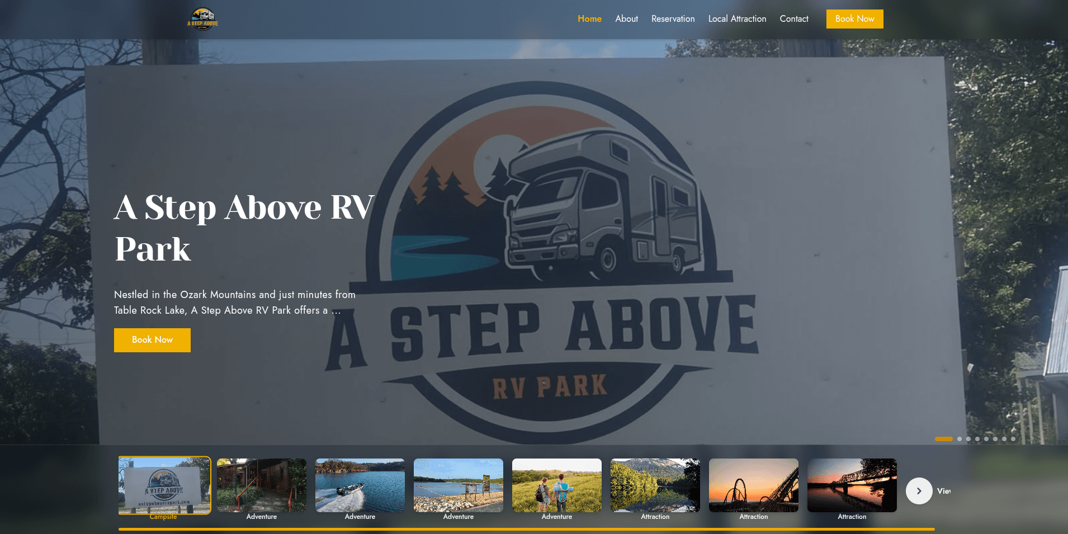This screenshot has height=534, width=1068.
Task: Select the last carousel indicator dot
Action: click(x=1013, y=439)
